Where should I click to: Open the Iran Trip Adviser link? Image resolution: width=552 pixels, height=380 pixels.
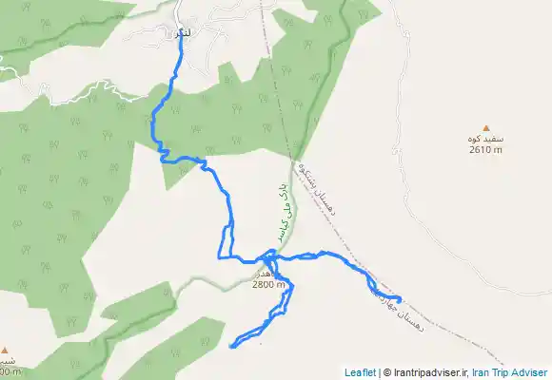pyautogui.click(x=509, y=372)
